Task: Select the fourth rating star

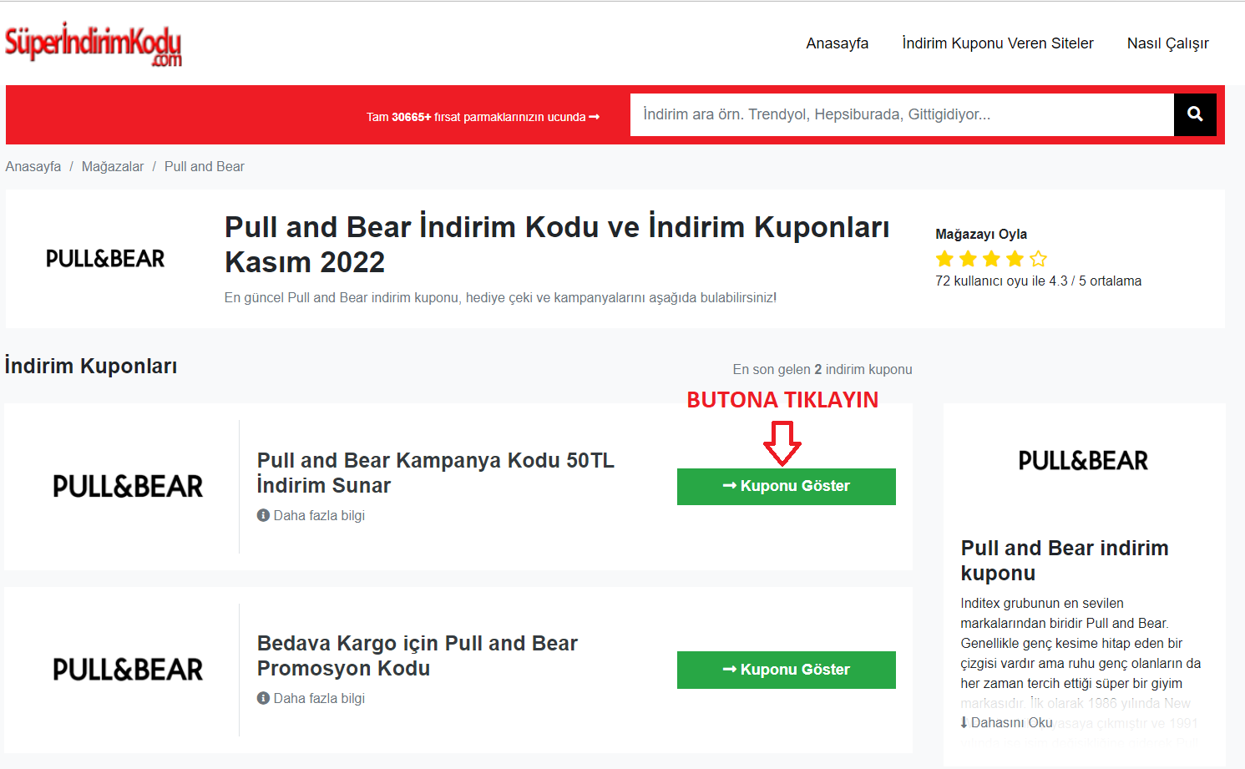Action: pos(1014,259)
